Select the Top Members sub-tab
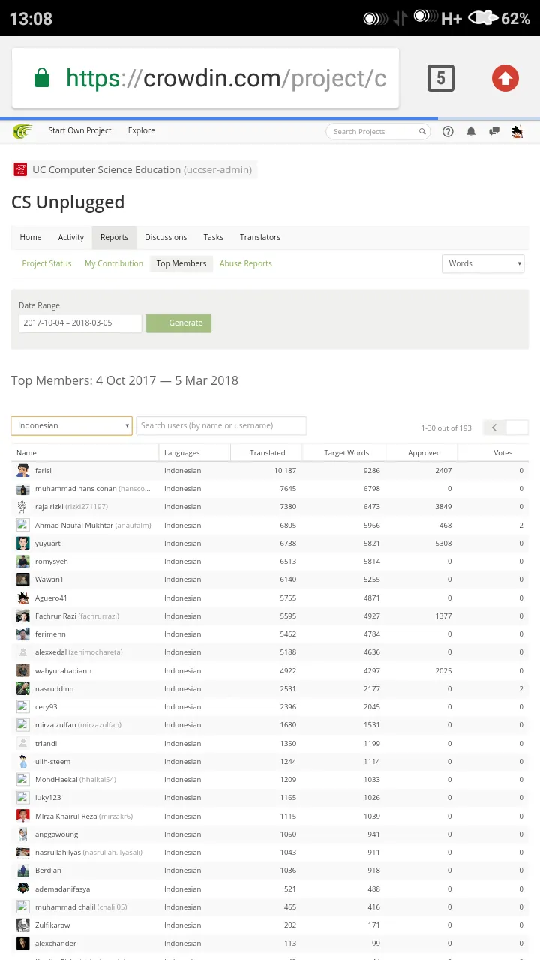This screenshot has width=540, height=960. tap(181, 263)
